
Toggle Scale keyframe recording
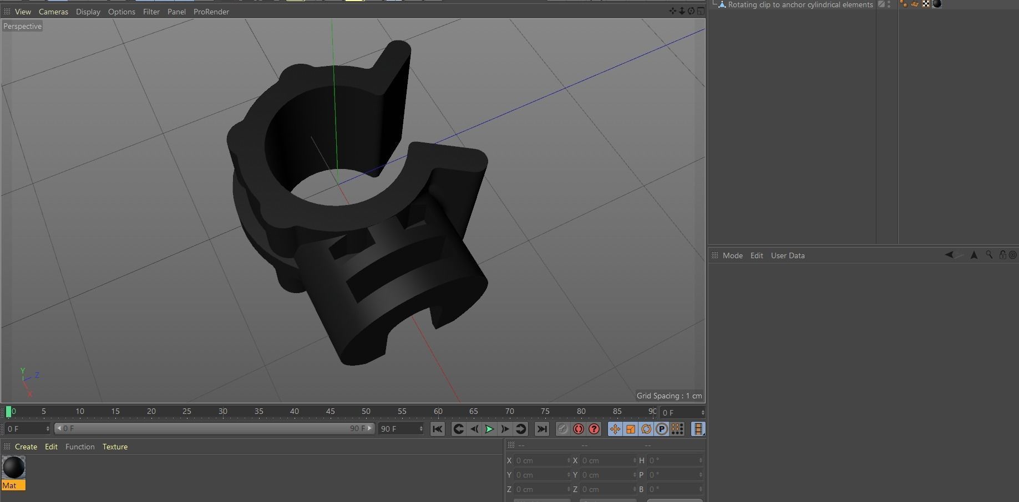coord(631,429)
